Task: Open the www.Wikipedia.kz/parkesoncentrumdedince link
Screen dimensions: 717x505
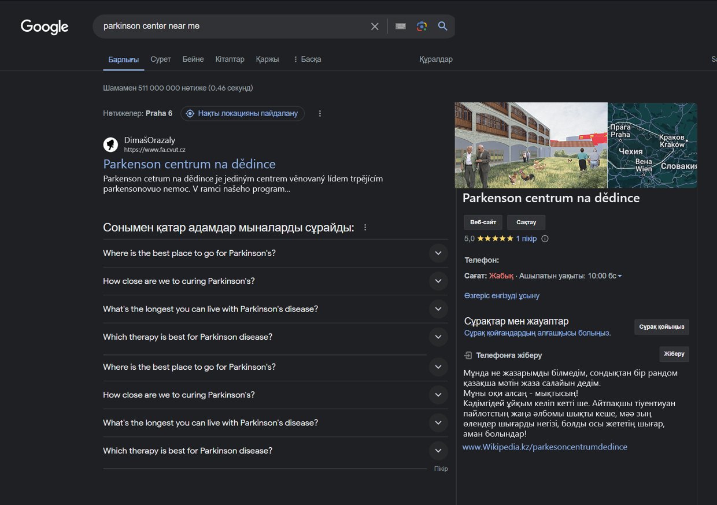Action: click(545, 447)
